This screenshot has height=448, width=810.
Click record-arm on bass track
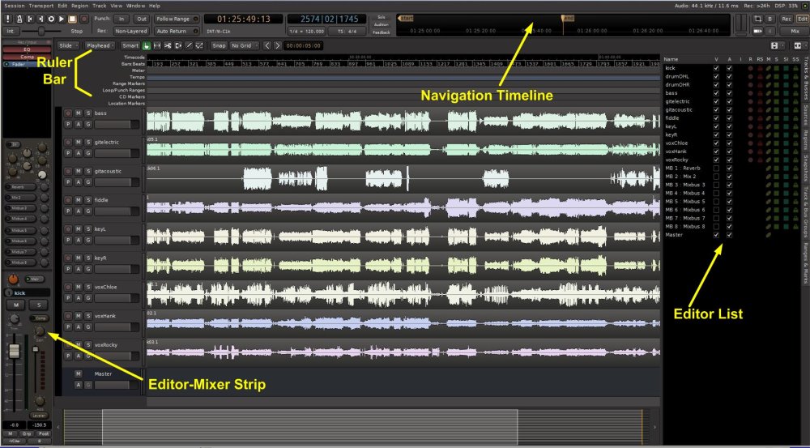tap(68, 113)
